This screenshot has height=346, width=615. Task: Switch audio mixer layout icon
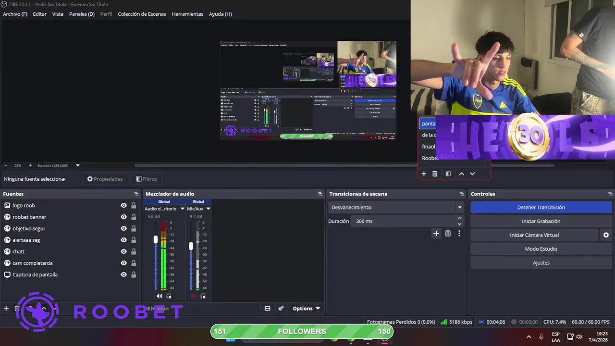coord(268,309)
